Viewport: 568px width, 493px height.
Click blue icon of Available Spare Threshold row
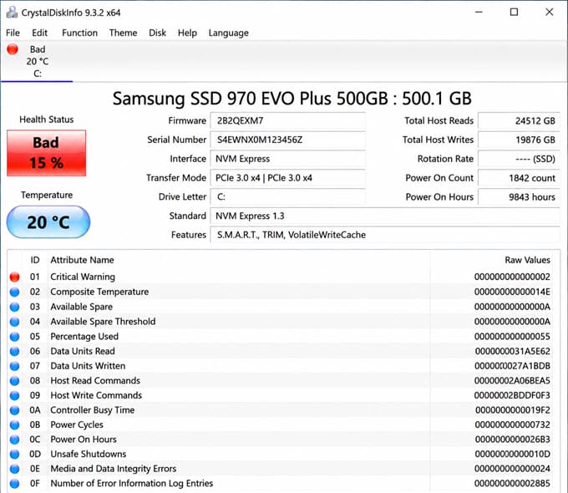click(14, 322)
